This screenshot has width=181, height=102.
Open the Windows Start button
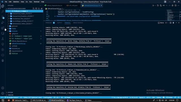tap(3, 100)
